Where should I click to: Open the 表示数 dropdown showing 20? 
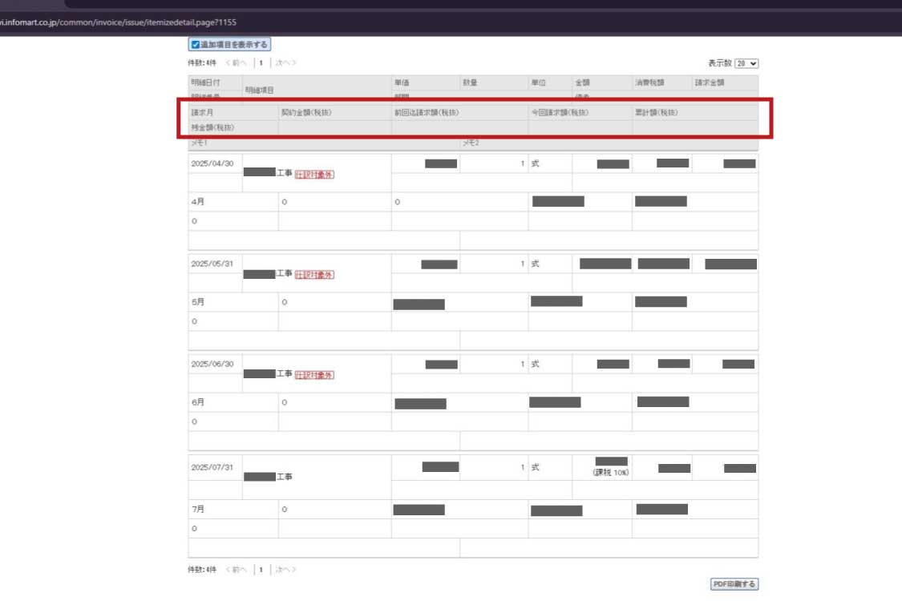pyautogui.click(x=746, y=63)
